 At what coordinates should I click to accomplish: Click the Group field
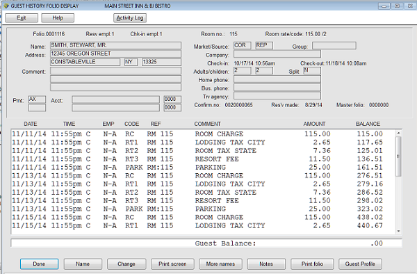[x=334, y=46]
